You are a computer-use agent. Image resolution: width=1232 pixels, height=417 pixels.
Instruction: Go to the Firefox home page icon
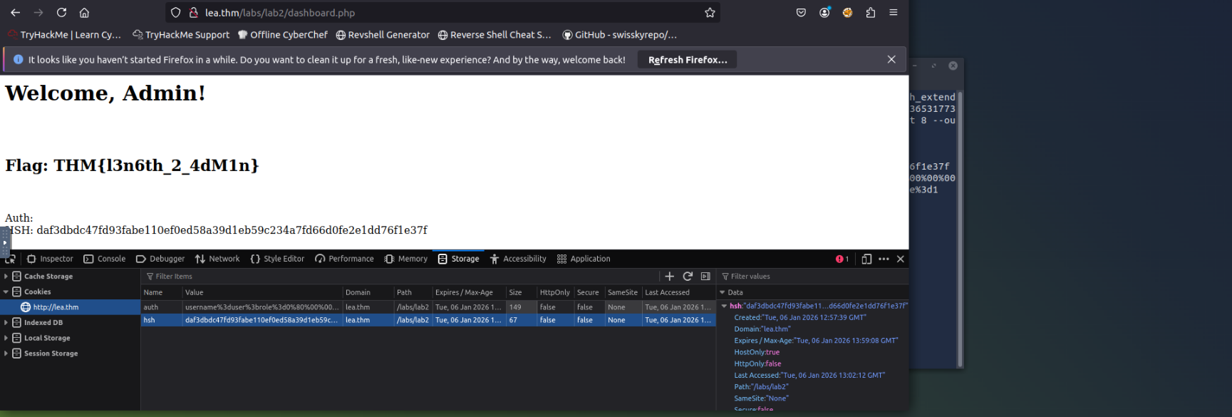pos(84,13)
